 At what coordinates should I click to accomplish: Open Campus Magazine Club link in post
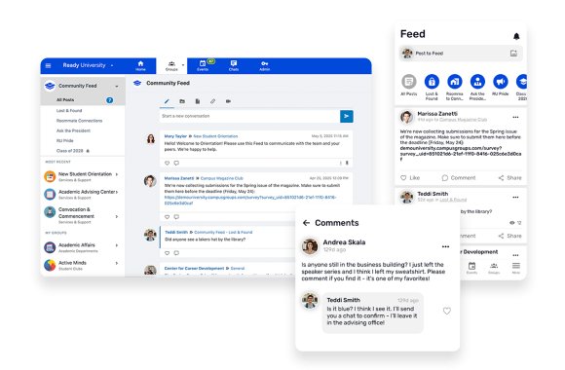click(221, 178)
